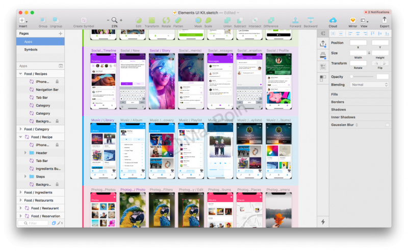The width and height of the screenshot is (408, 251).
Task: Select the Apps page
Action: pos(29,42)
